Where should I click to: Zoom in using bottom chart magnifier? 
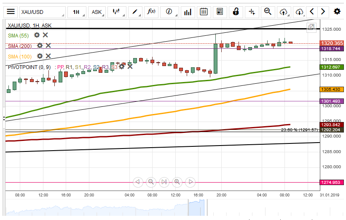pyautogui.click(x=177, y=182)
